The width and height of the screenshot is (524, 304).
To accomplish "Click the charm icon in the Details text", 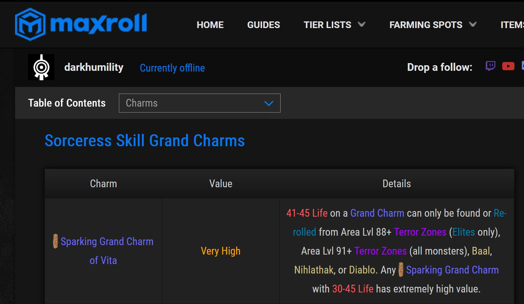I will point(401,270).
